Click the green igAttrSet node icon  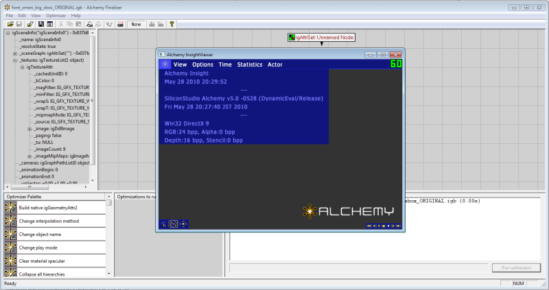[292, 37]
